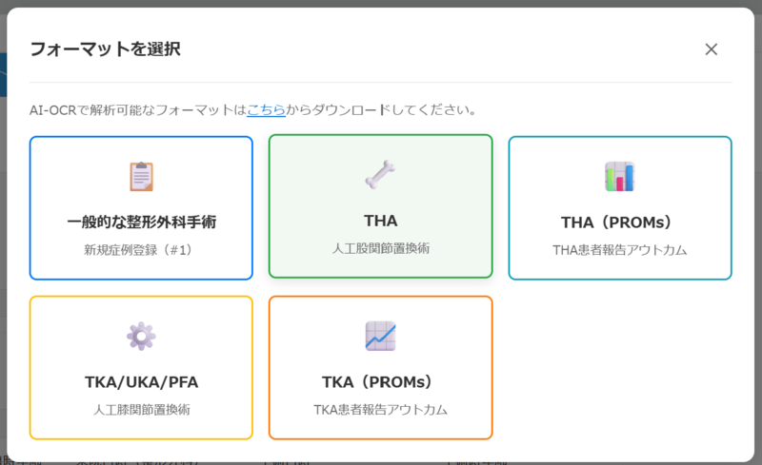Click the bone icon in THA card
762x465 pixels.
(380, 175)
